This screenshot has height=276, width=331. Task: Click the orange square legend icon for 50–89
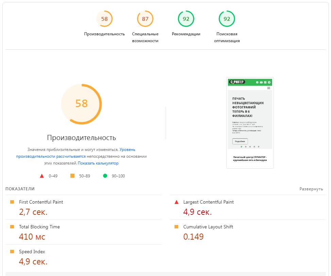(72, 176)
